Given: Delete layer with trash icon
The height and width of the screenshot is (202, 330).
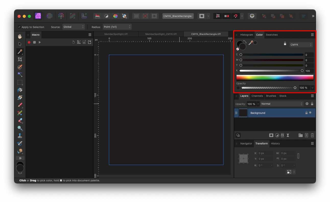Looking at the screenshot, I should click(312, 135).
